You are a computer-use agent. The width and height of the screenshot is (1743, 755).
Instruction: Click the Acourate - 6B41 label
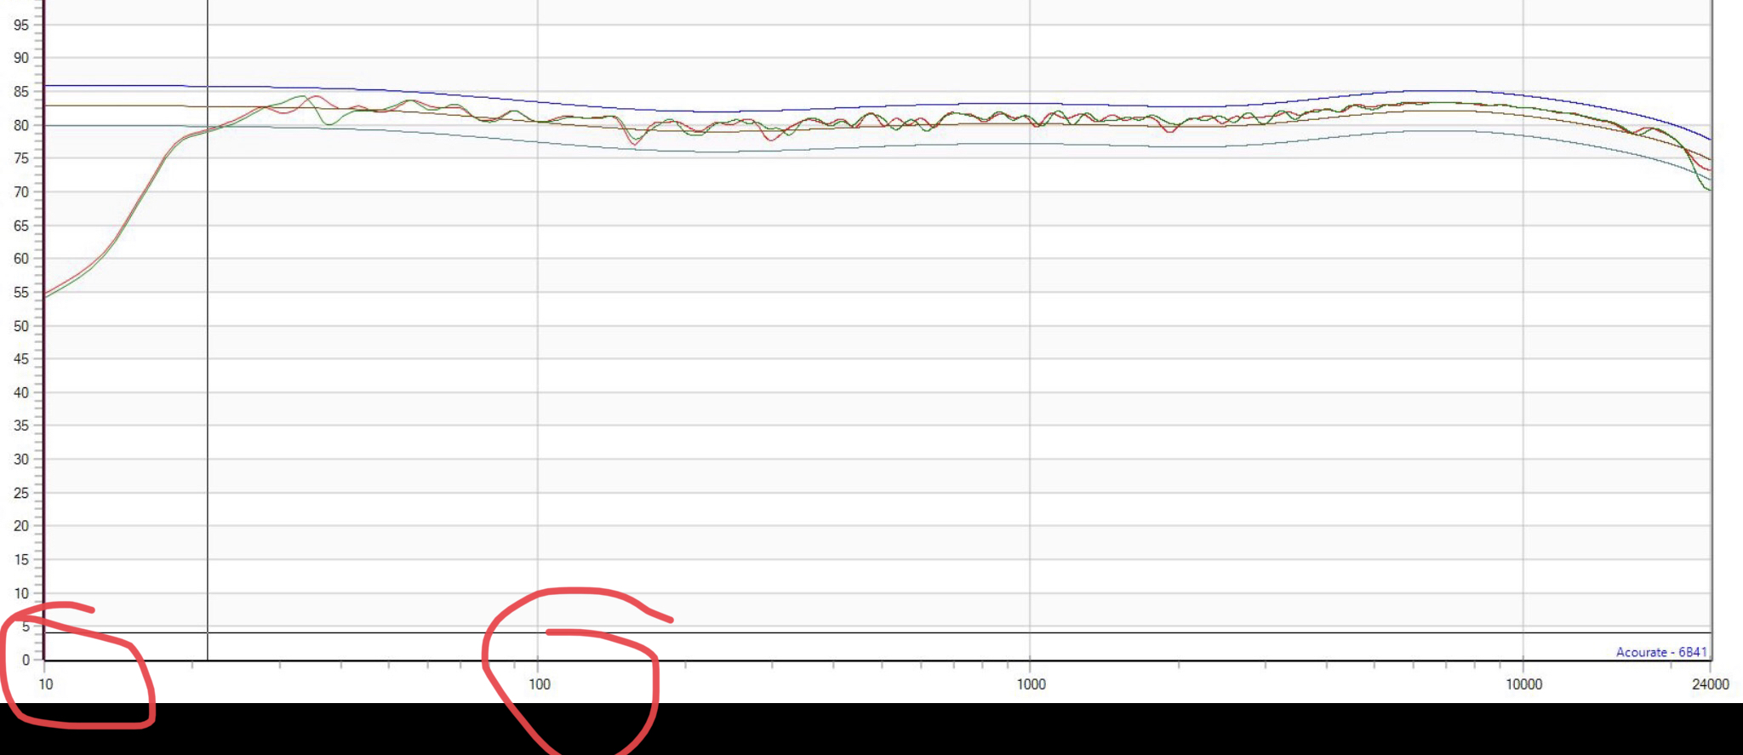(x=1661, y=652)
